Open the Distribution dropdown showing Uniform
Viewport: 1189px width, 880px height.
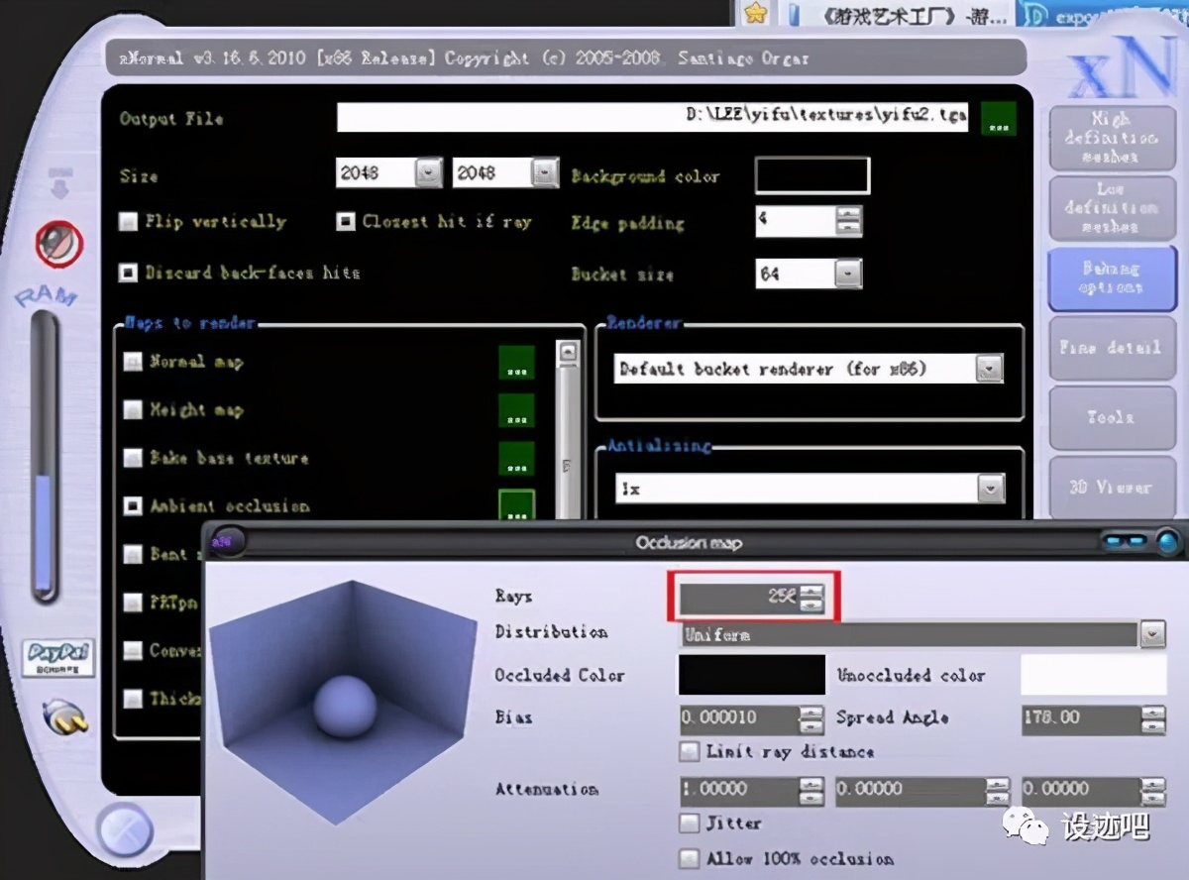[x=1152, y=634]
